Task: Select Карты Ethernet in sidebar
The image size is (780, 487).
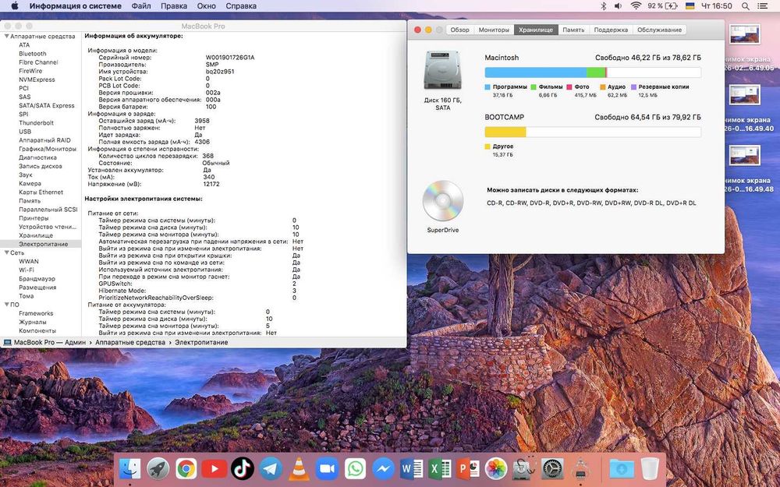Action: click(x=41, y=192)
